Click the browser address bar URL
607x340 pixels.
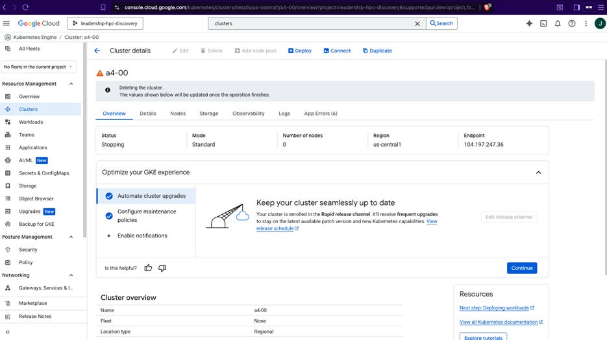click(299, 7)
